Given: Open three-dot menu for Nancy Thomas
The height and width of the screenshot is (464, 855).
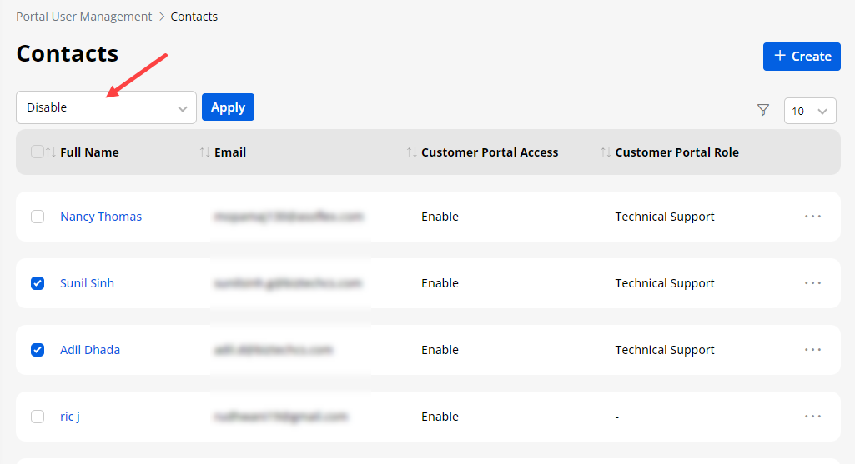Looking at the screenshot, I should (812, 217).
